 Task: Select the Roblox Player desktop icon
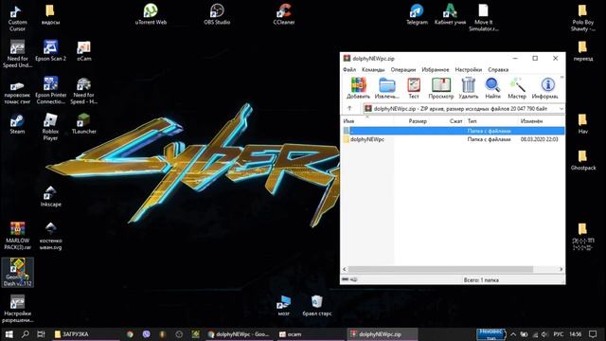(50, 127)
